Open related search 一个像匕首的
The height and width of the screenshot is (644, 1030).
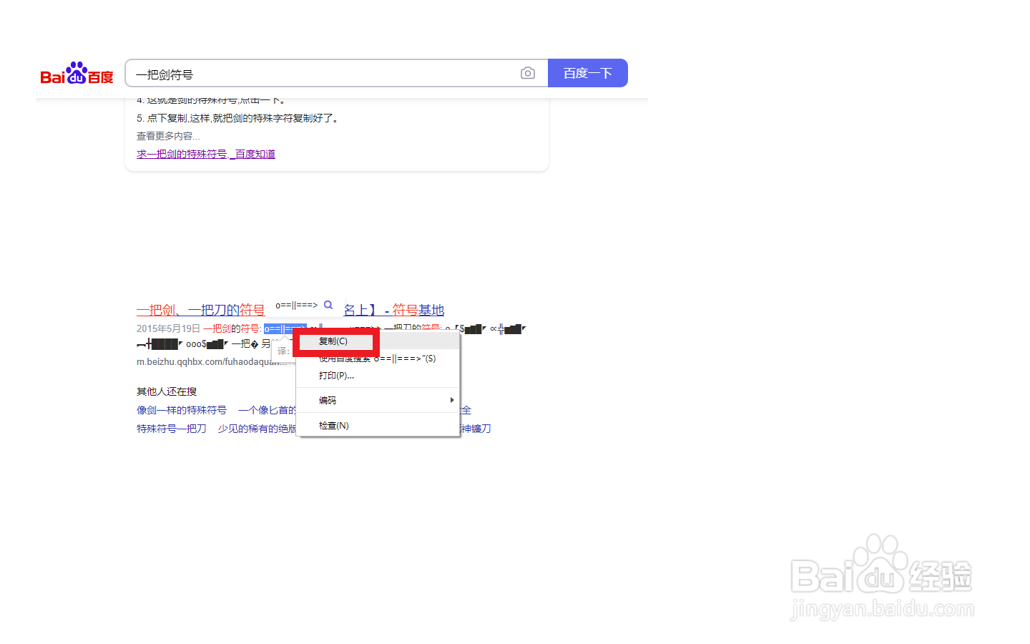267,410
